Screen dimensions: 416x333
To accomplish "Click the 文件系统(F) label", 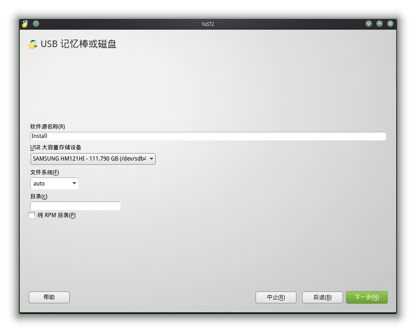I will click(x=45, y=172).
